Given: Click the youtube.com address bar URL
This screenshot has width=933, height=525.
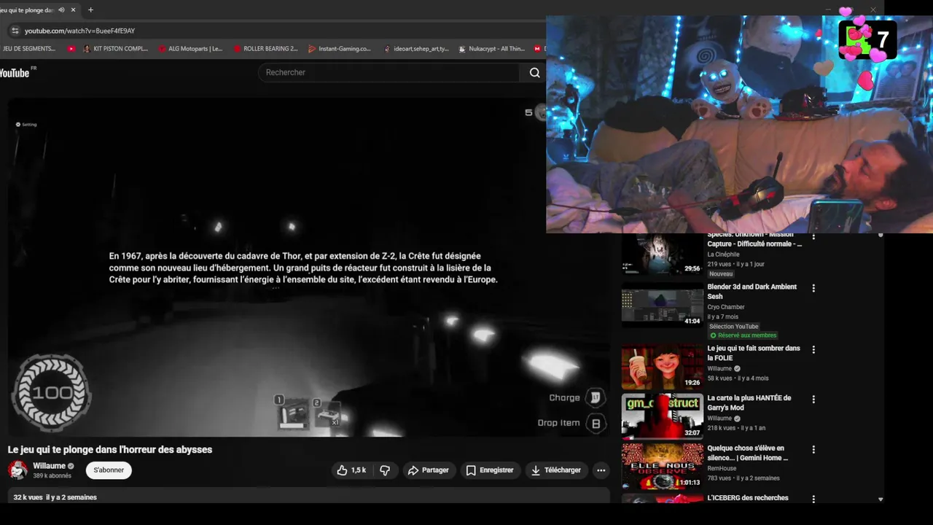Looking at the screenshot, I should pos(79,31).
